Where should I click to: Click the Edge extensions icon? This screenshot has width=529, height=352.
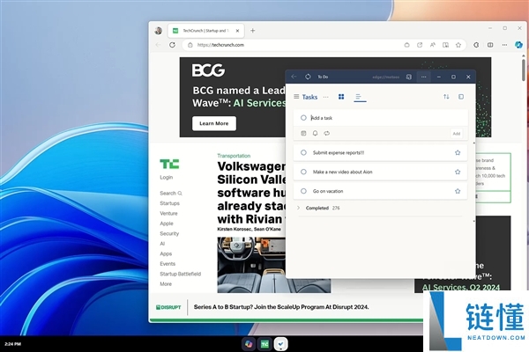pos(476,45)
